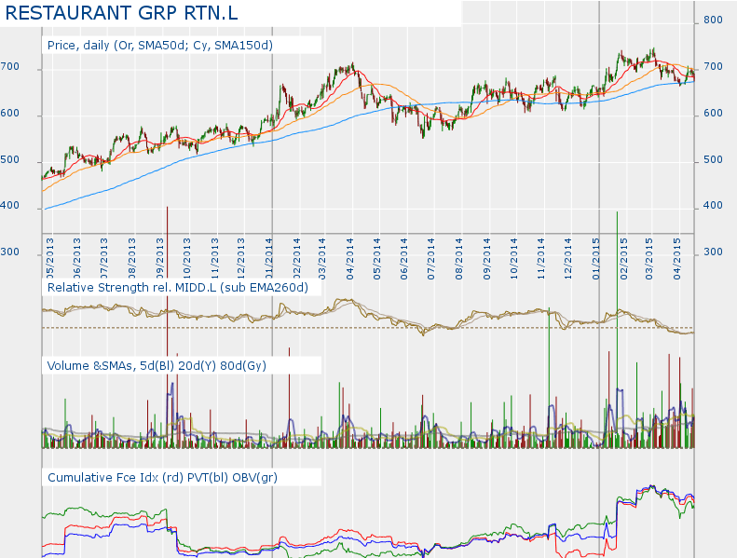Click the 300 value on left price axis

click(10, 252)
